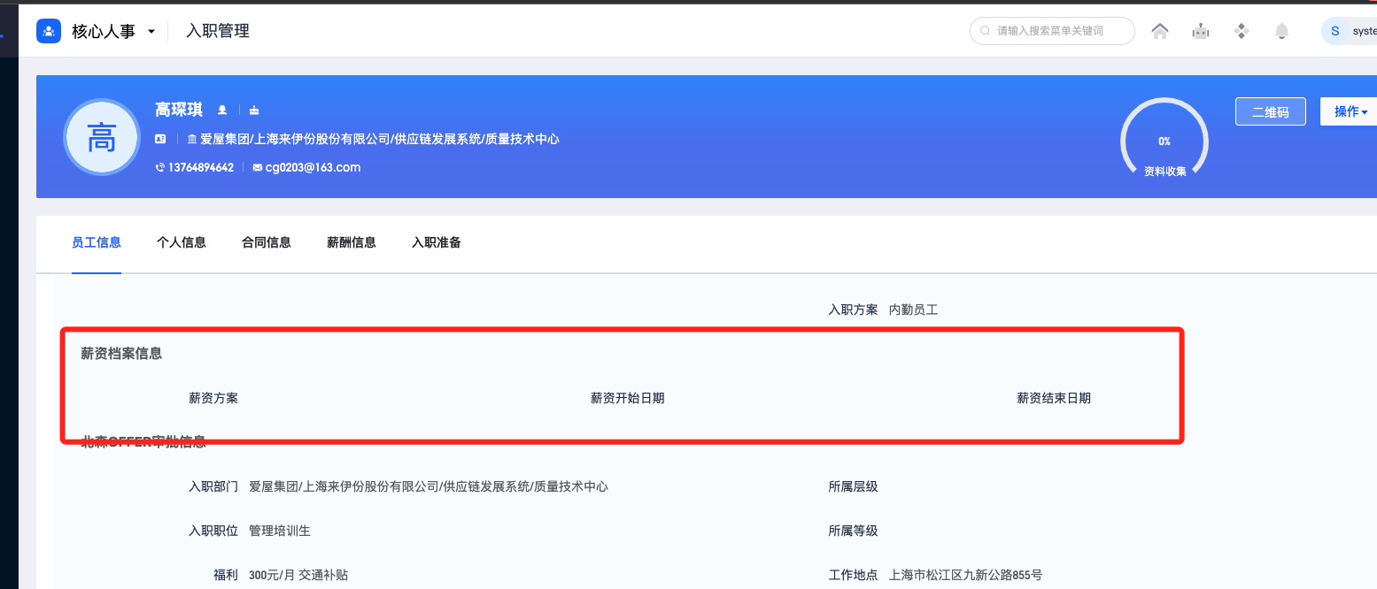Viewport: 1377px width, 589px height.
Task: Click the menu search input field
Action: tap(1052, 30)
